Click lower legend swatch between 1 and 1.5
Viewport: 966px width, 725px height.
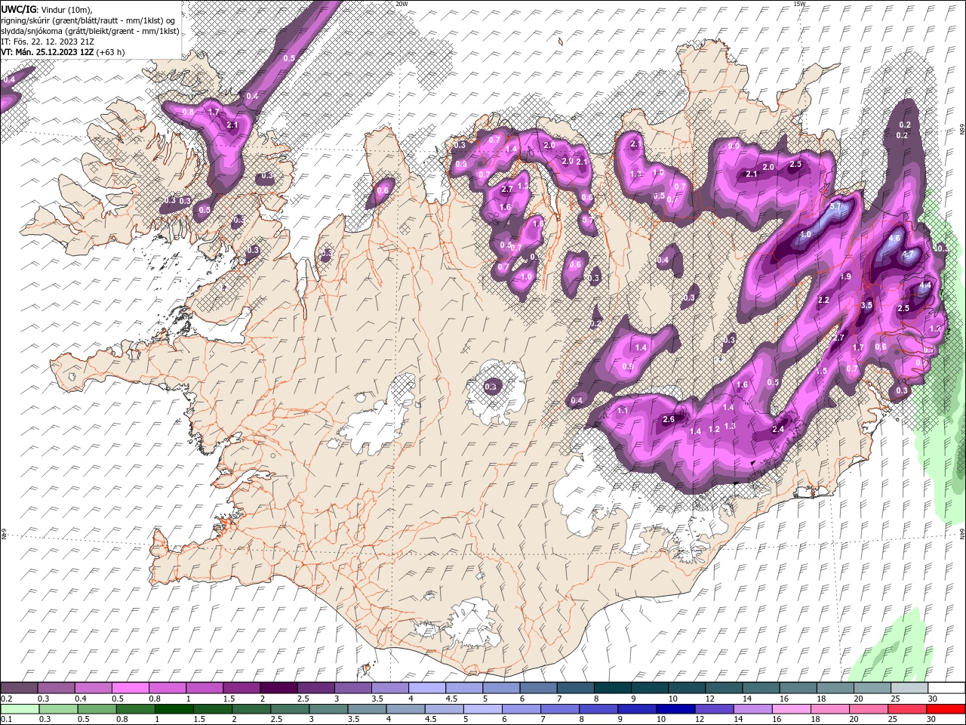tap(175, 709)
